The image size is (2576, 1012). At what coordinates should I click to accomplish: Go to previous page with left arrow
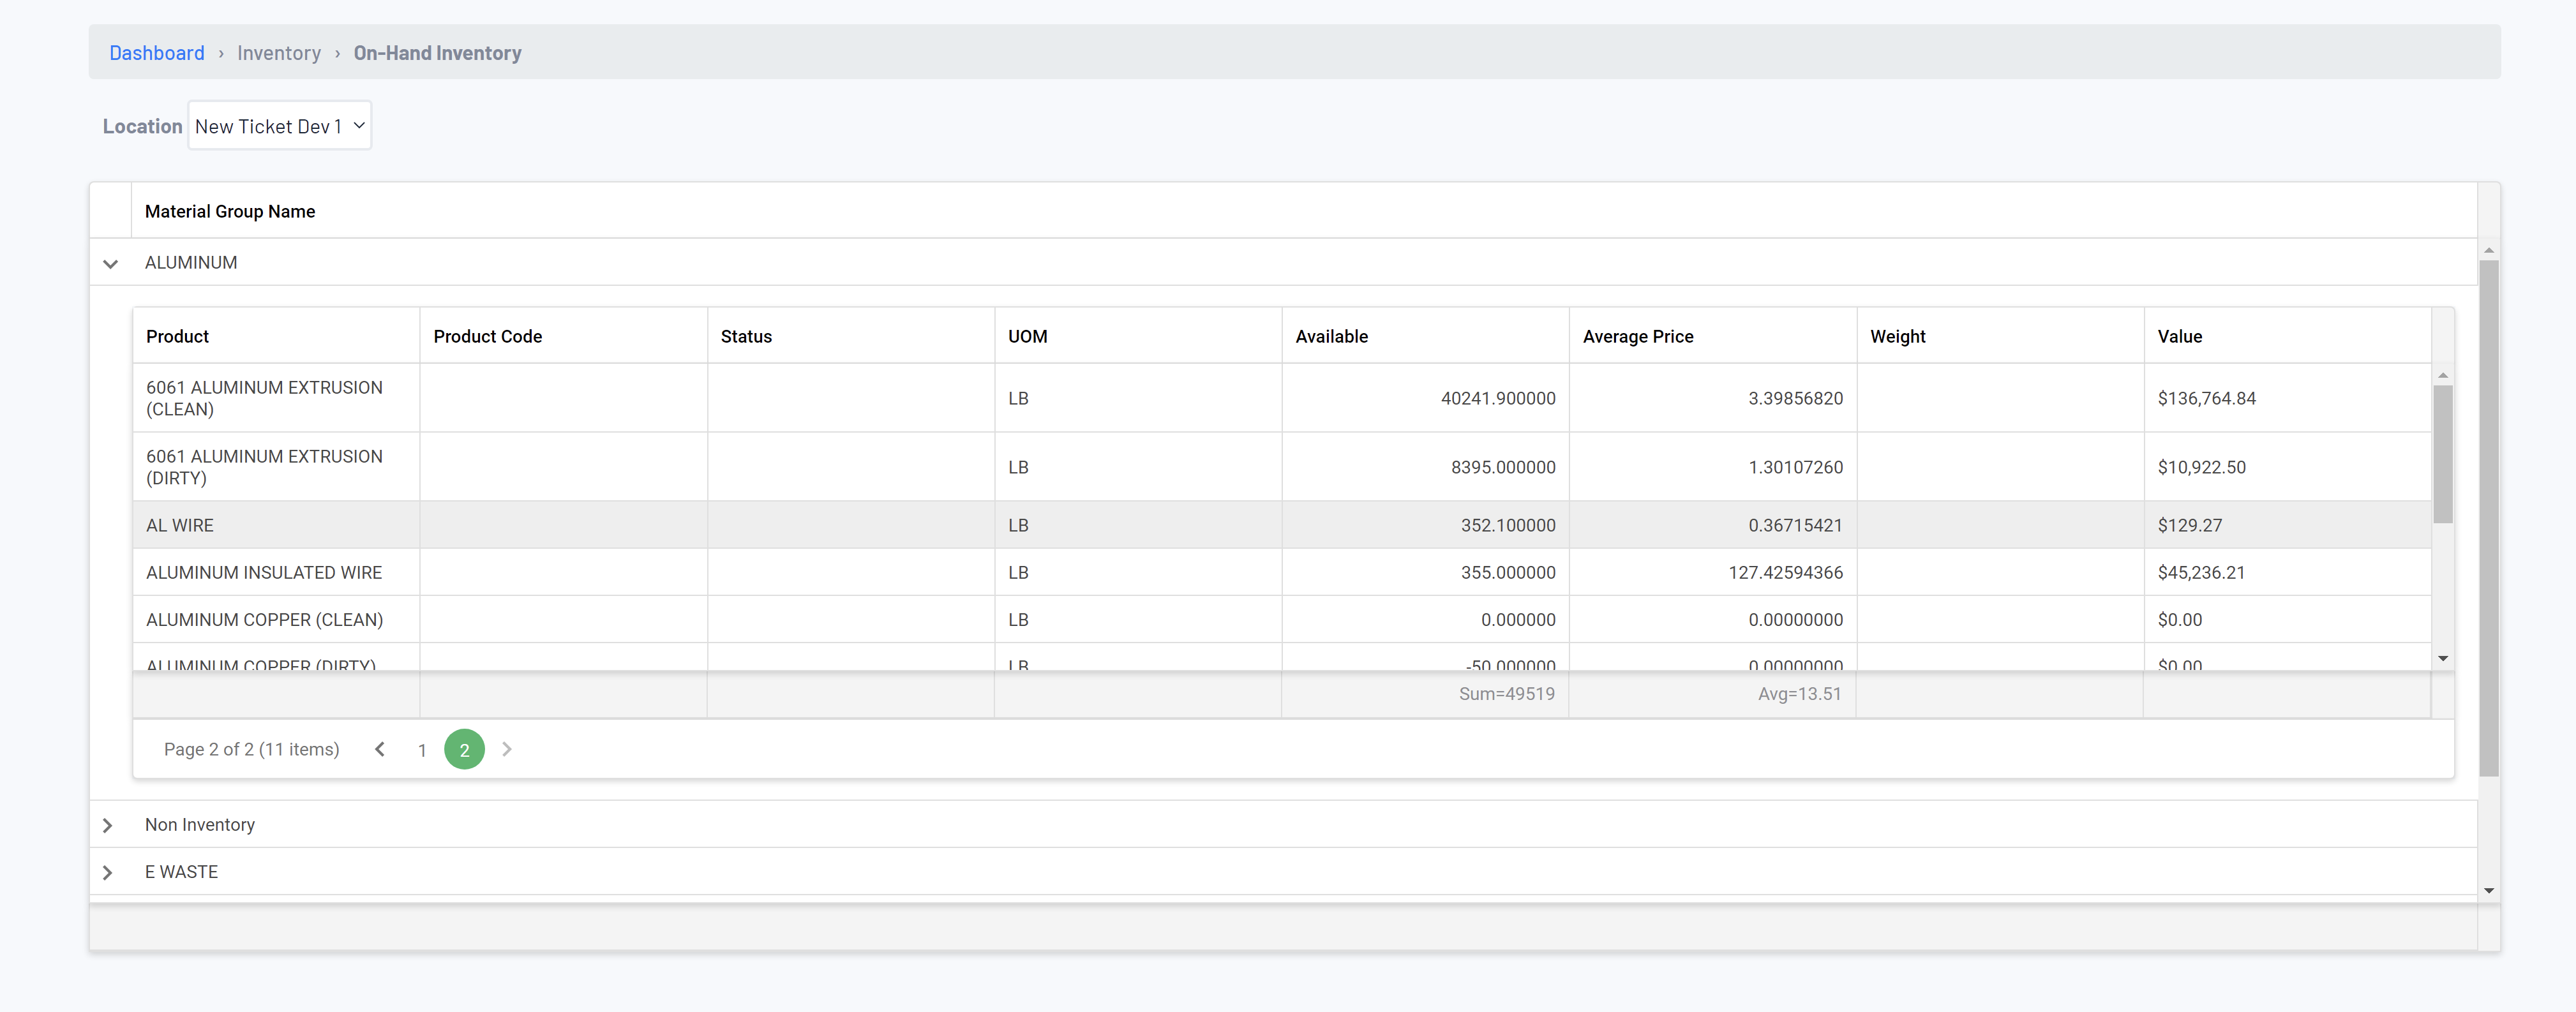click(379, 749)
